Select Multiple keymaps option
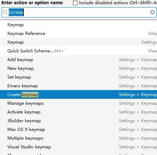 (78, 138)
